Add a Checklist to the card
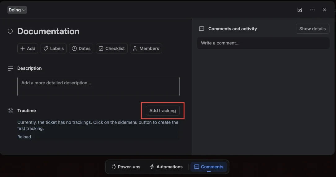The image size is (336, 177). tap(112, 48)
